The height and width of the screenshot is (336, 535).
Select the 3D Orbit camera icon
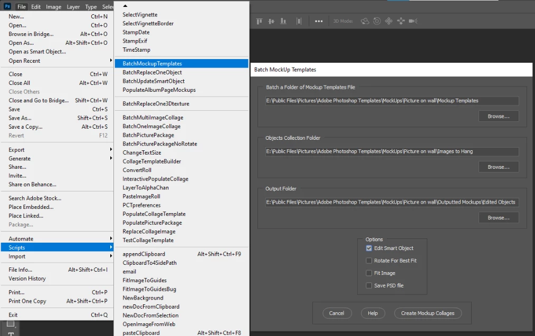click(x=365, y=21)
